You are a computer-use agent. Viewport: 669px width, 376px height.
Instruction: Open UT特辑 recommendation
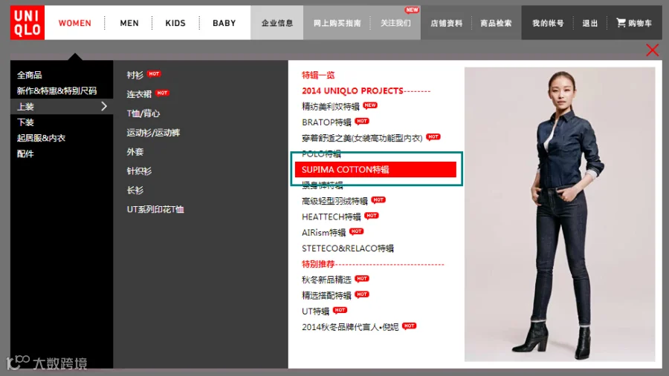tap(315, 311)
